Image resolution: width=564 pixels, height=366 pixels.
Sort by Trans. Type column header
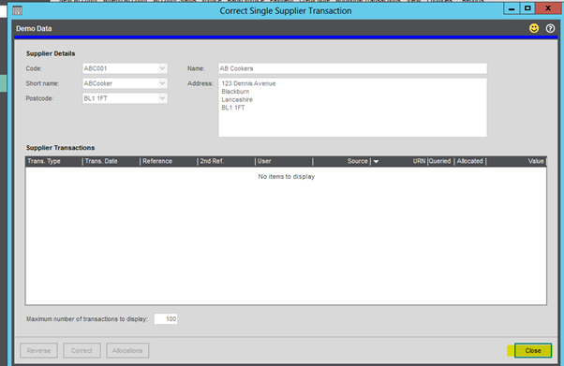(54, 161)
